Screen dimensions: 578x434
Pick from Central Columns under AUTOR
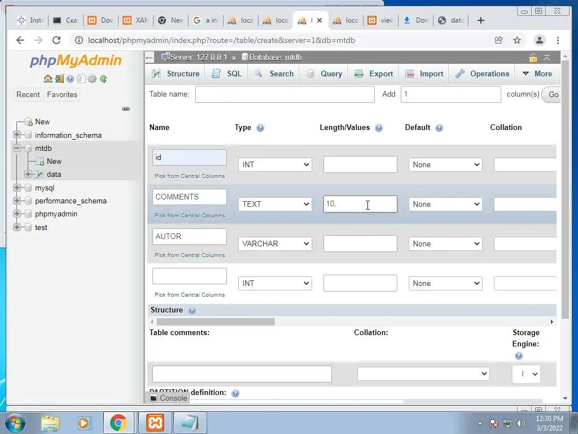[190, 255]
